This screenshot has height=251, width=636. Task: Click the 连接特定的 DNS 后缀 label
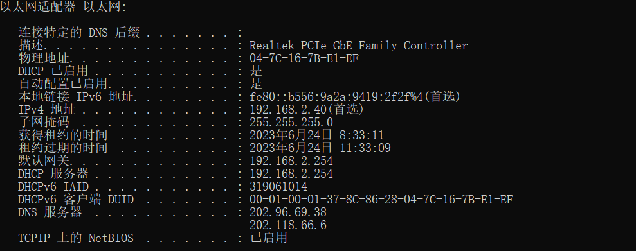click(x=79, y=33)
